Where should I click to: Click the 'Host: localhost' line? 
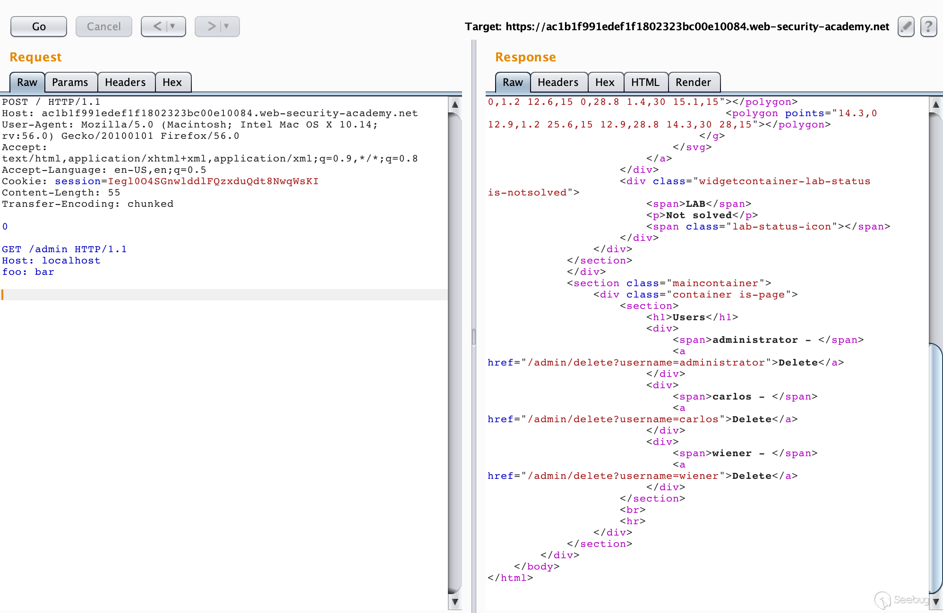tap(51, 261)
